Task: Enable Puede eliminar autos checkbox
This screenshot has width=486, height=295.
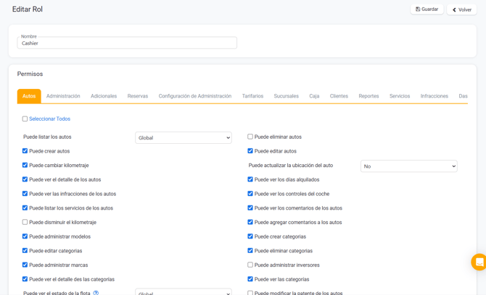Action: pyautogui.click(x=250, y=137)
